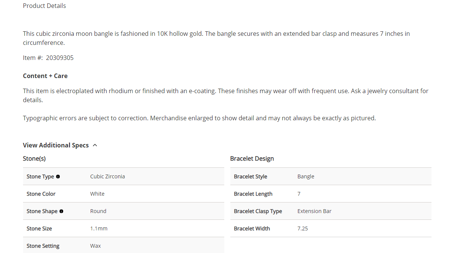
Task: Click the Stone(s) section heading
Action: click(34, 158)
